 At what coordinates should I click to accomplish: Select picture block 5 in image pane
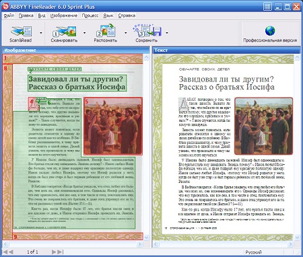(113, 126)
